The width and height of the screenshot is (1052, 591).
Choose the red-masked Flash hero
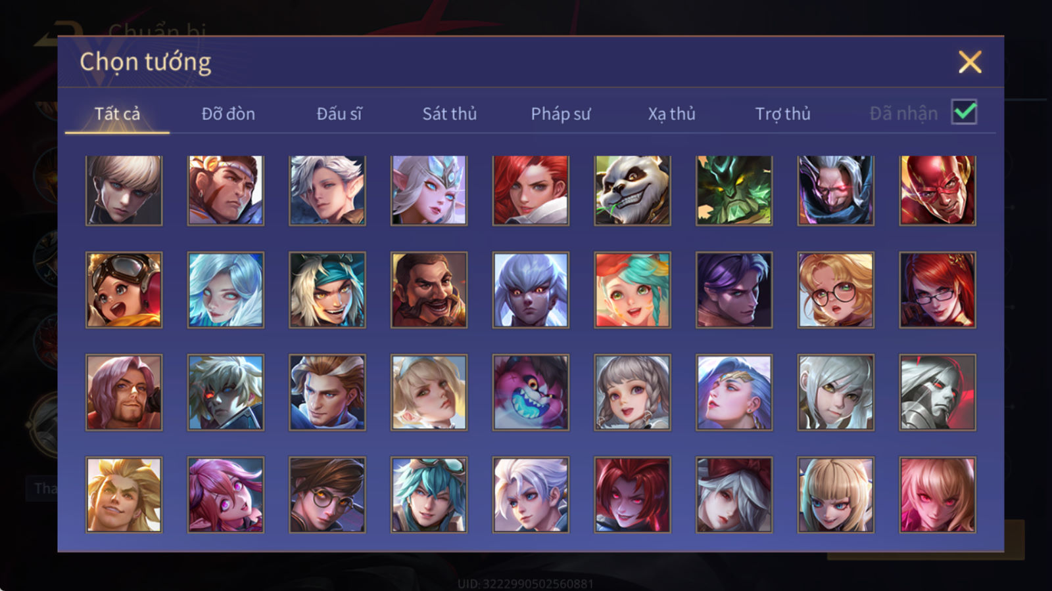[938, 190]
